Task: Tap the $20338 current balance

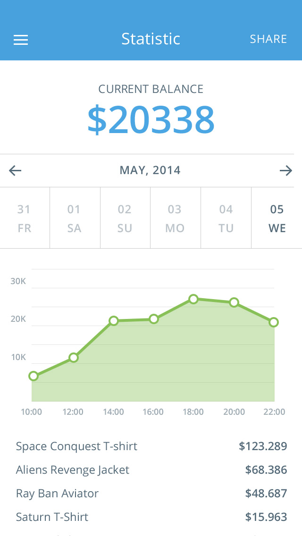Action: 151,120
